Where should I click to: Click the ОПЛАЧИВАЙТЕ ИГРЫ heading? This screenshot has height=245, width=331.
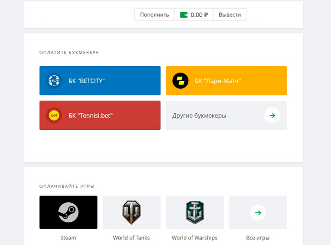(67, 186)
